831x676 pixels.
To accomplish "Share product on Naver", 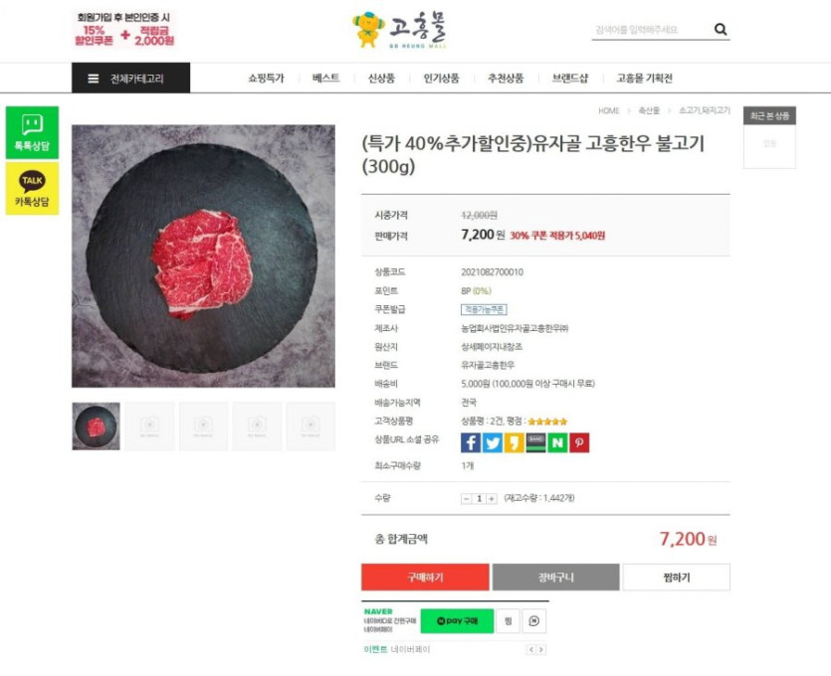I will pos(557,442).
